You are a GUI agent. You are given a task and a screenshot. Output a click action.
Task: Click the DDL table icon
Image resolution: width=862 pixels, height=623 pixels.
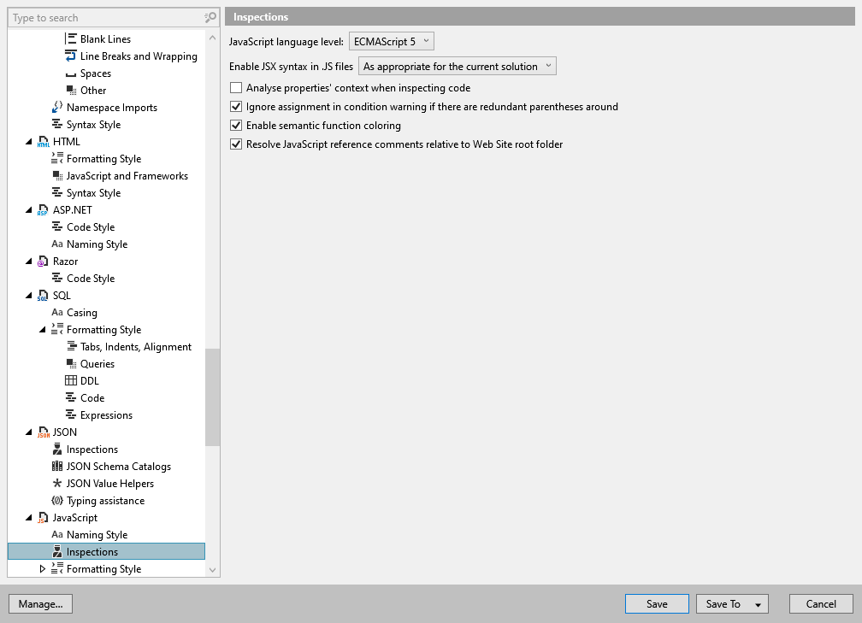(x=71, y=381)
